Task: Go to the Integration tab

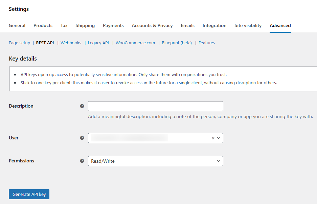Action: point(214,25)
